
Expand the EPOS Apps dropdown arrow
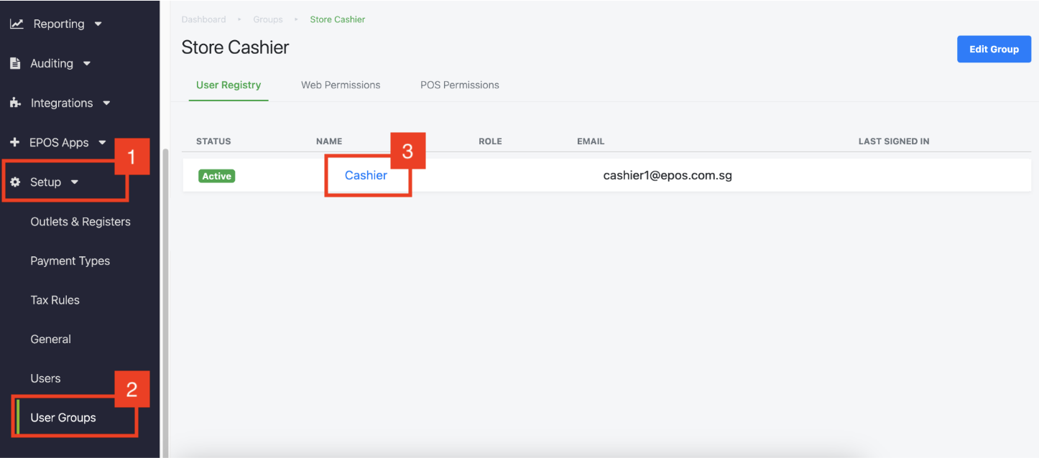(x=102, y=142)
